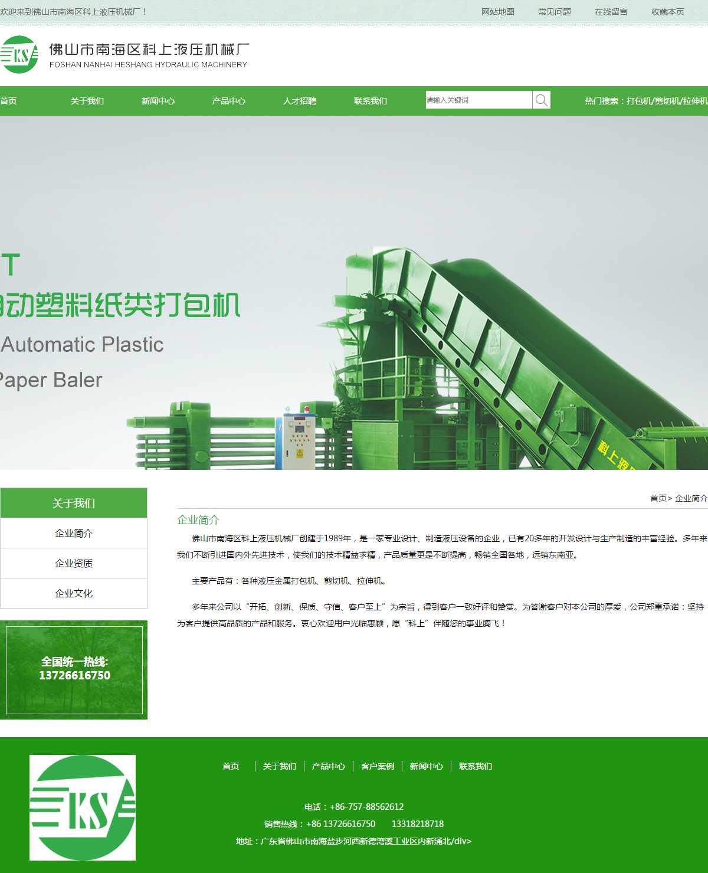Open 关于我们 in the top navigation
Image resolution: width=708 pixels, height=873 pixels.
click(87, 101)
